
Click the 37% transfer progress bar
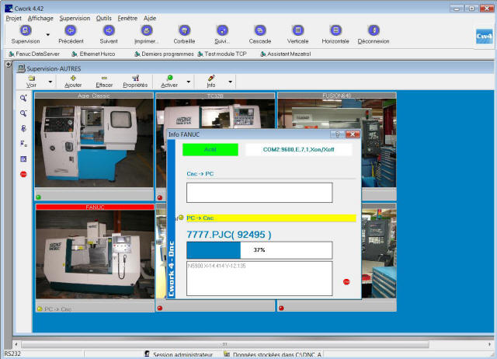(259, 250)
